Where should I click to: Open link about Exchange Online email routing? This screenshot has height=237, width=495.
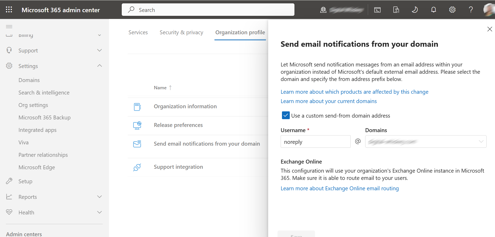[x=339, y=188]
